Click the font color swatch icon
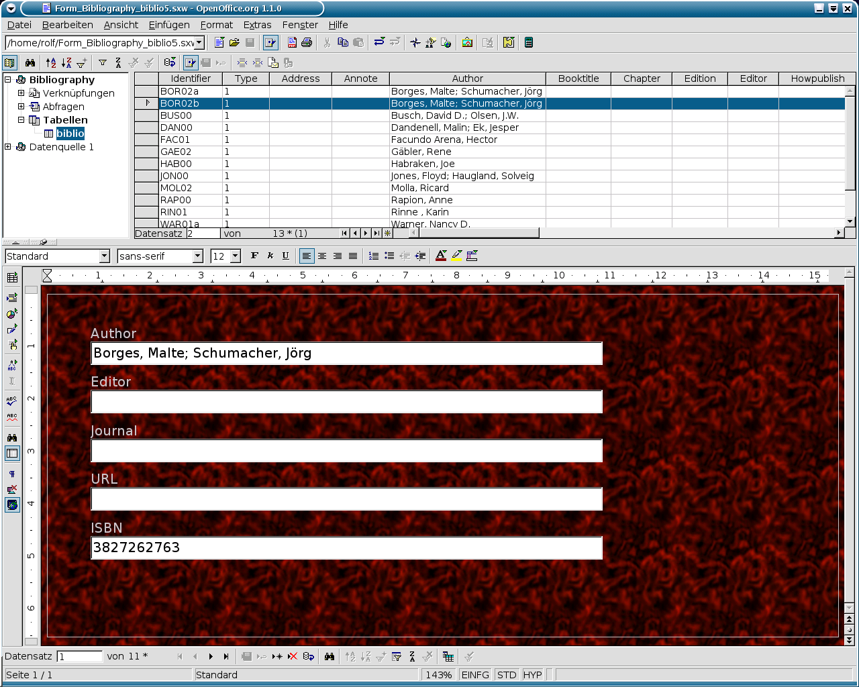The image size is (859, 687). tap(441, 256)
